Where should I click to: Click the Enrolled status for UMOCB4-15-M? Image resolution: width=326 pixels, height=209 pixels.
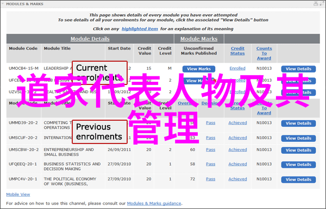point(237,68)
